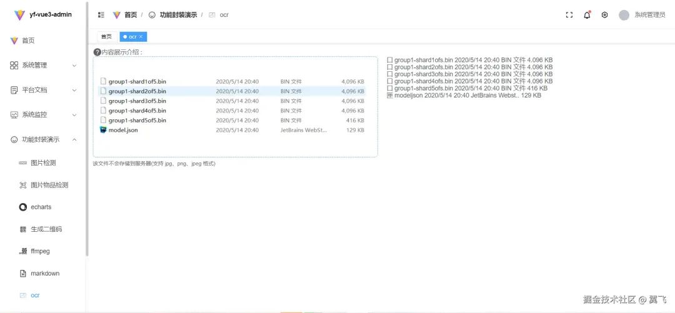Click group1-shard5of5.bin in the image

[x=137, y=120]
